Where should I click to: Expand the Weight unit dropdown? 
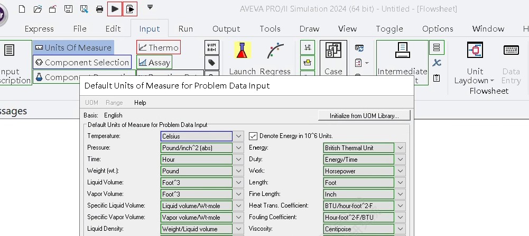tap(238, 171)
